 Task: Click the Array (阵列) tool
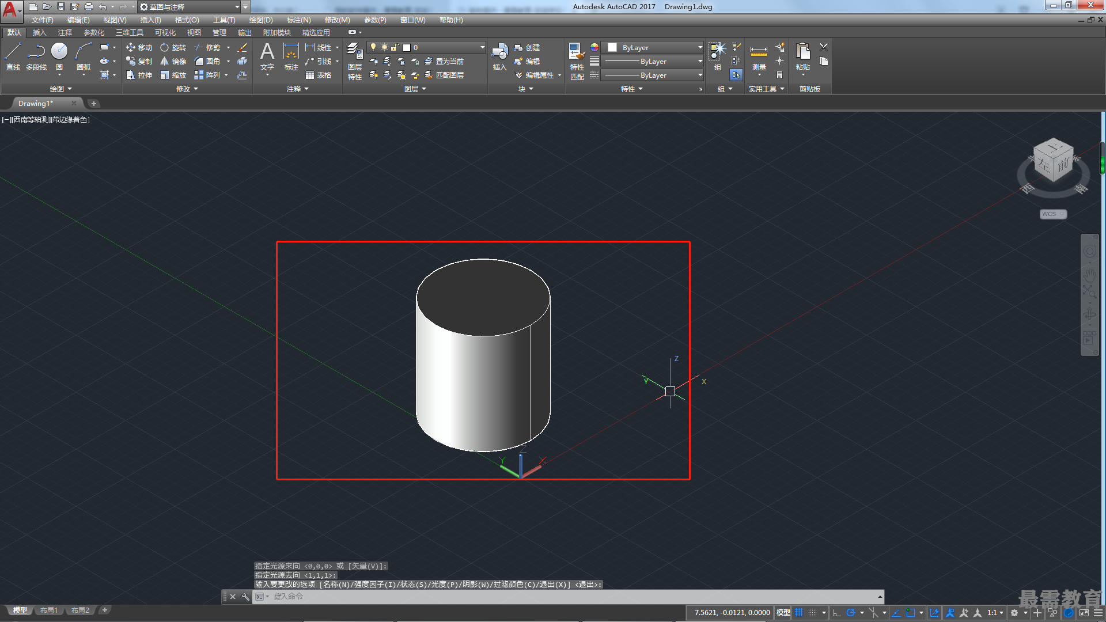207,75
